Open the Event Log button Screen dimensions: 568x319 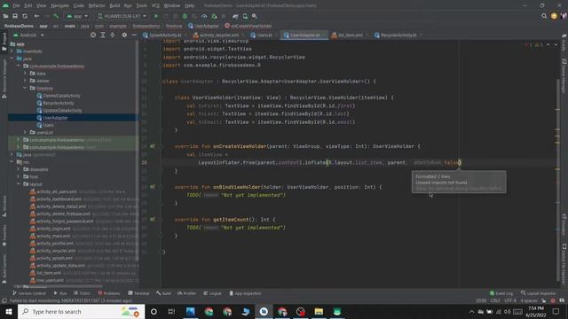[x=501, y=293]
